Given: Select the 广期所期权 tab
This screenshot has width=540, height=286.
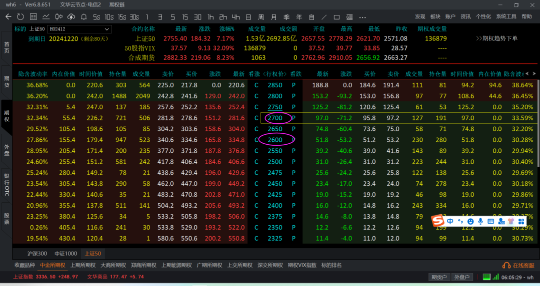Looking at the screenshot, I should pyautogui.click(x=209, y=266).
